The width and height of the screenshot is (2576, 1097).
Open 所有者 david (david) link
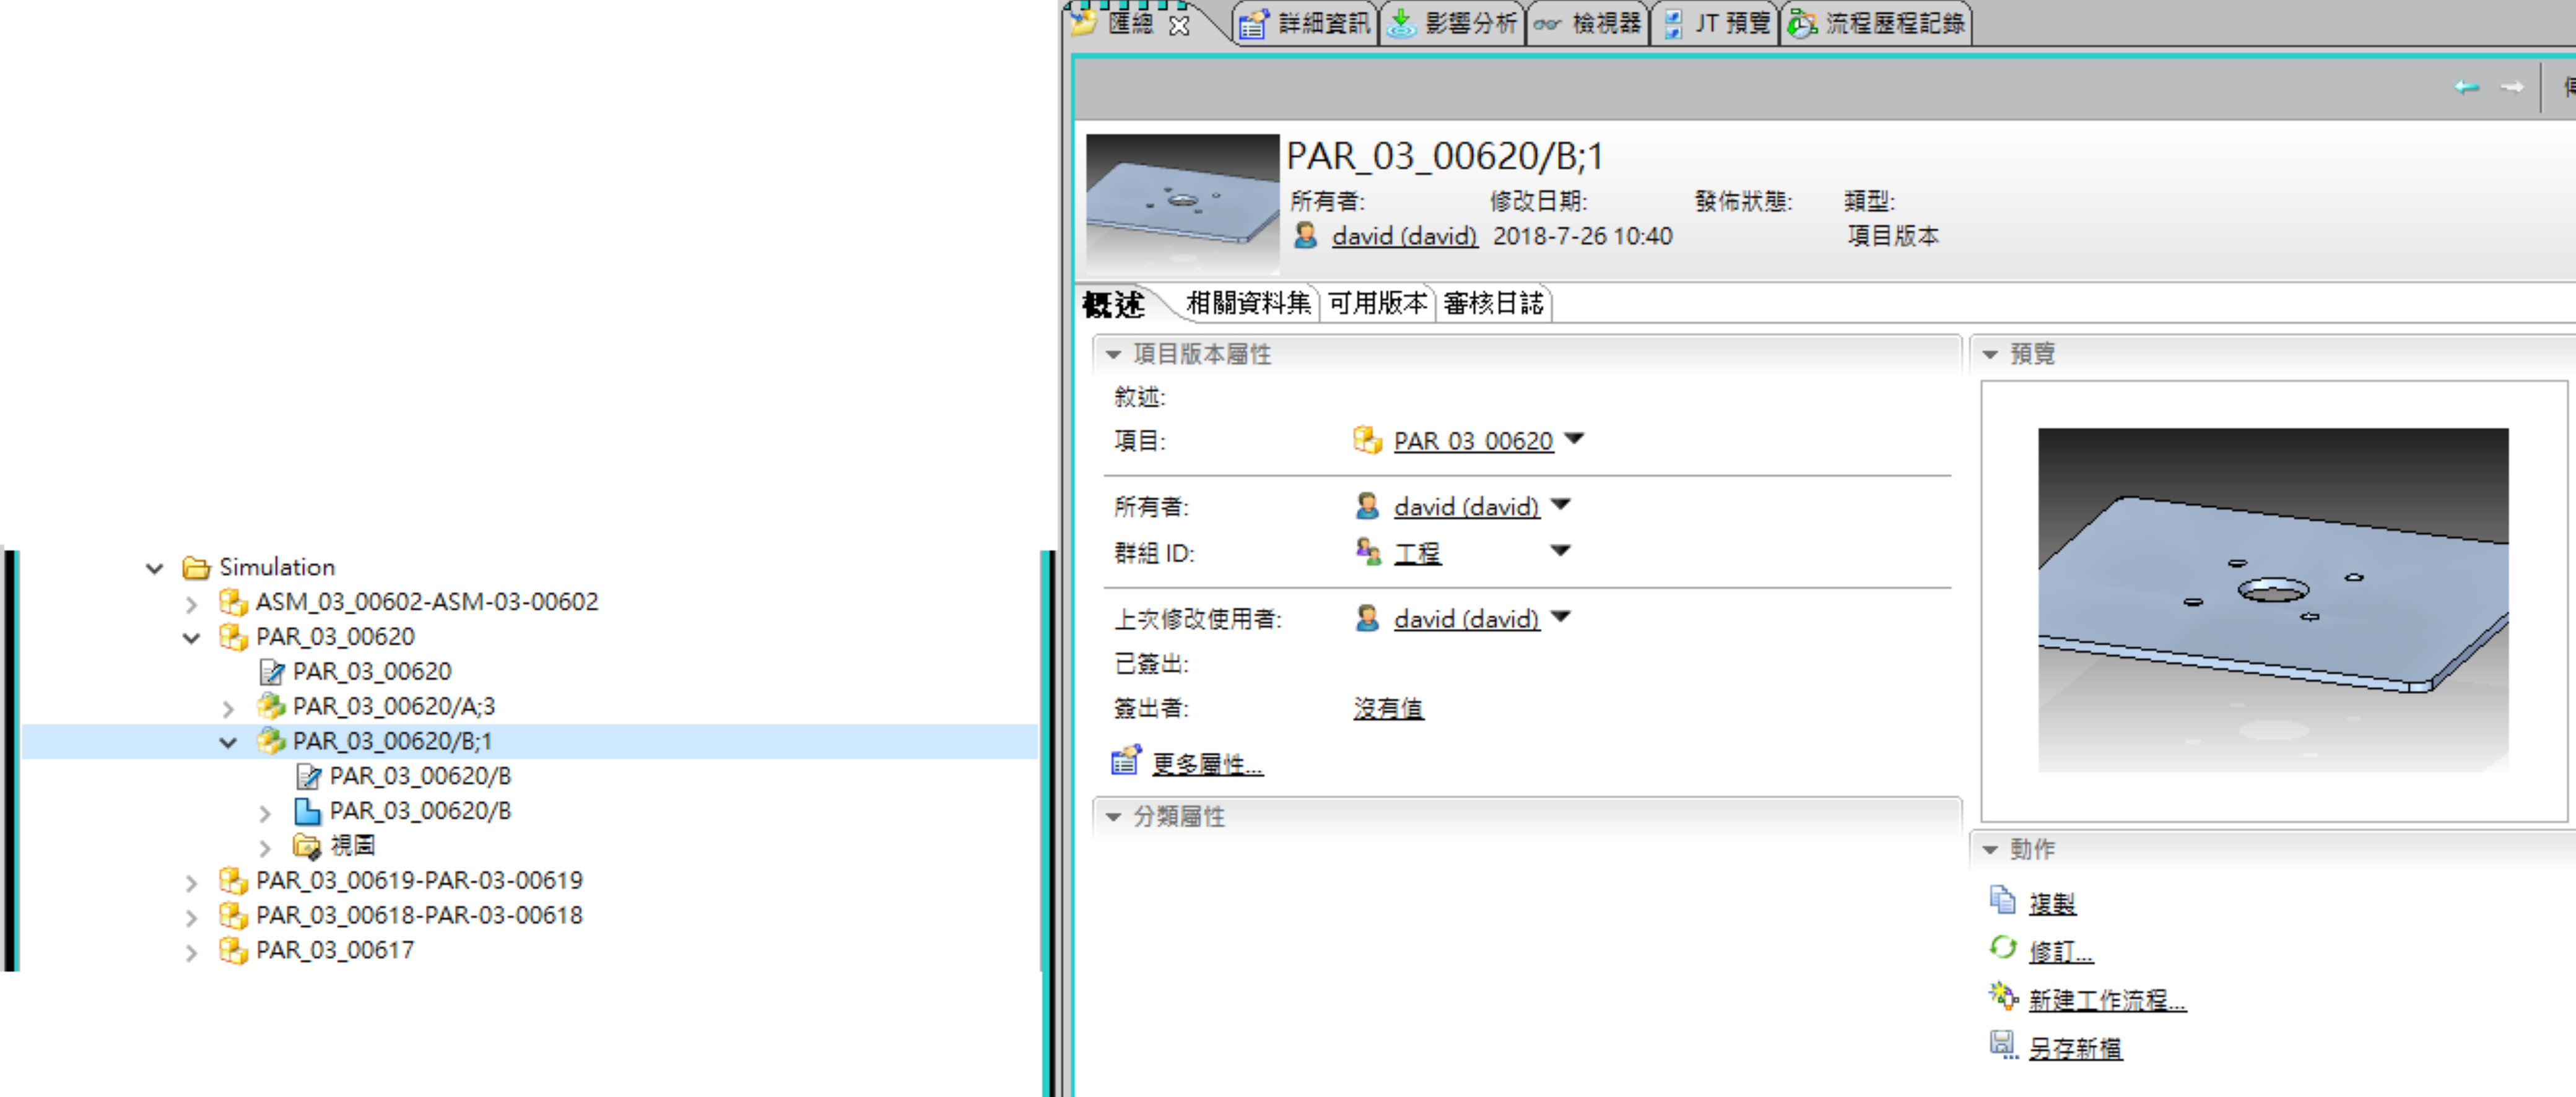(x=1466, y=507)
